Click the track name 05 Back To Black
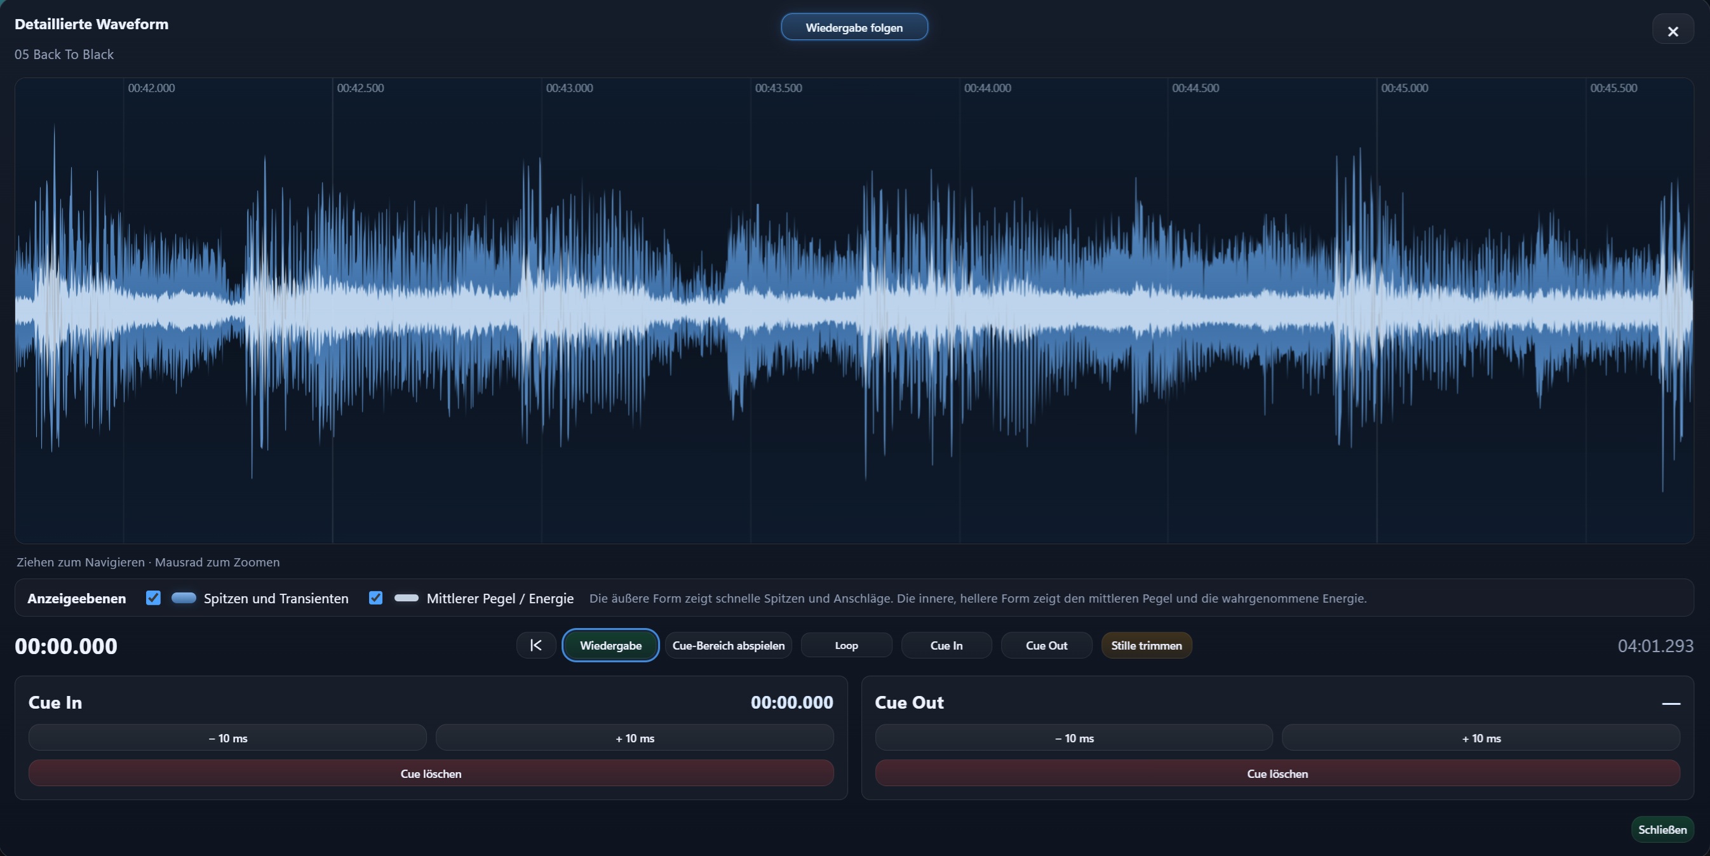The image size is (1710, 856). click(x=64, y=55)
